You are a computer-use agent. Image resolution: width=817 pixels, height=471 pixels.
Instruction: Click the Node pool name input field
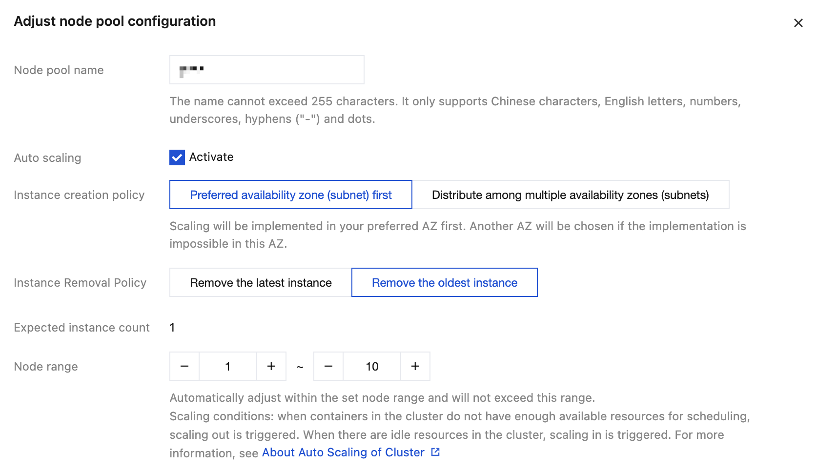266,70
